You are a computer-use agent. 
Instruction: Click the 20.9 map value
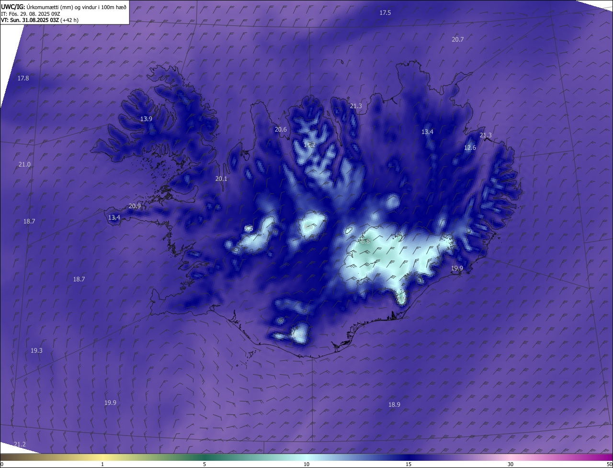coord(135,206)
